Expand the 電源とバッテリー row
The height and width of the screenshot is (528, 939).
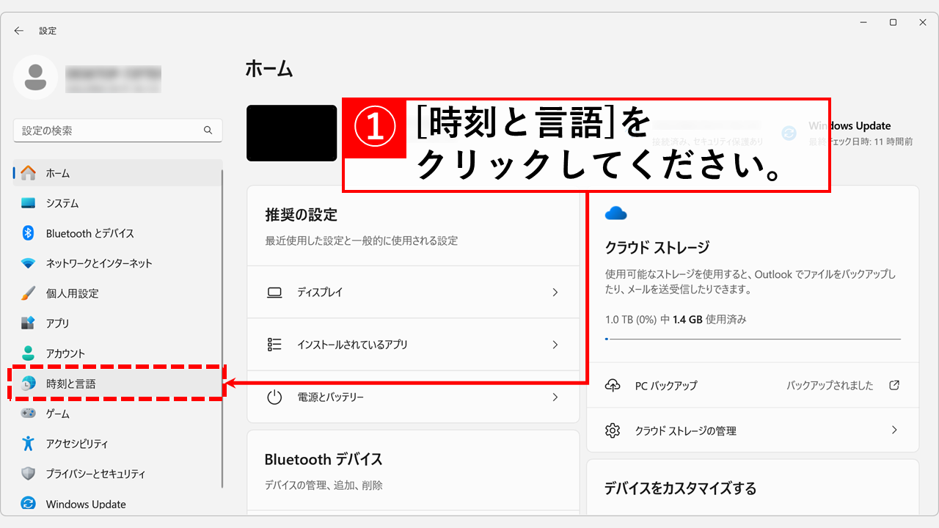point(414,397)
